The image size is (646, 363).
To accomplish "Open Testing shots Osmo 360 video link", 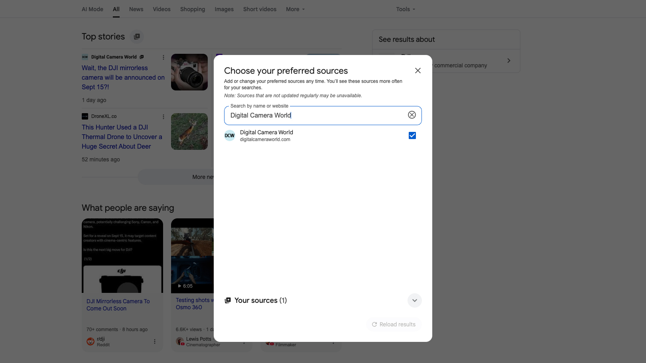I will 195,304.
